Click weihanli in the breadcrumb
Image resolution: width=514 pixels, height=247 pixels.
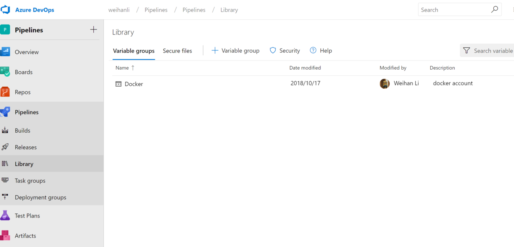(119, 10)
